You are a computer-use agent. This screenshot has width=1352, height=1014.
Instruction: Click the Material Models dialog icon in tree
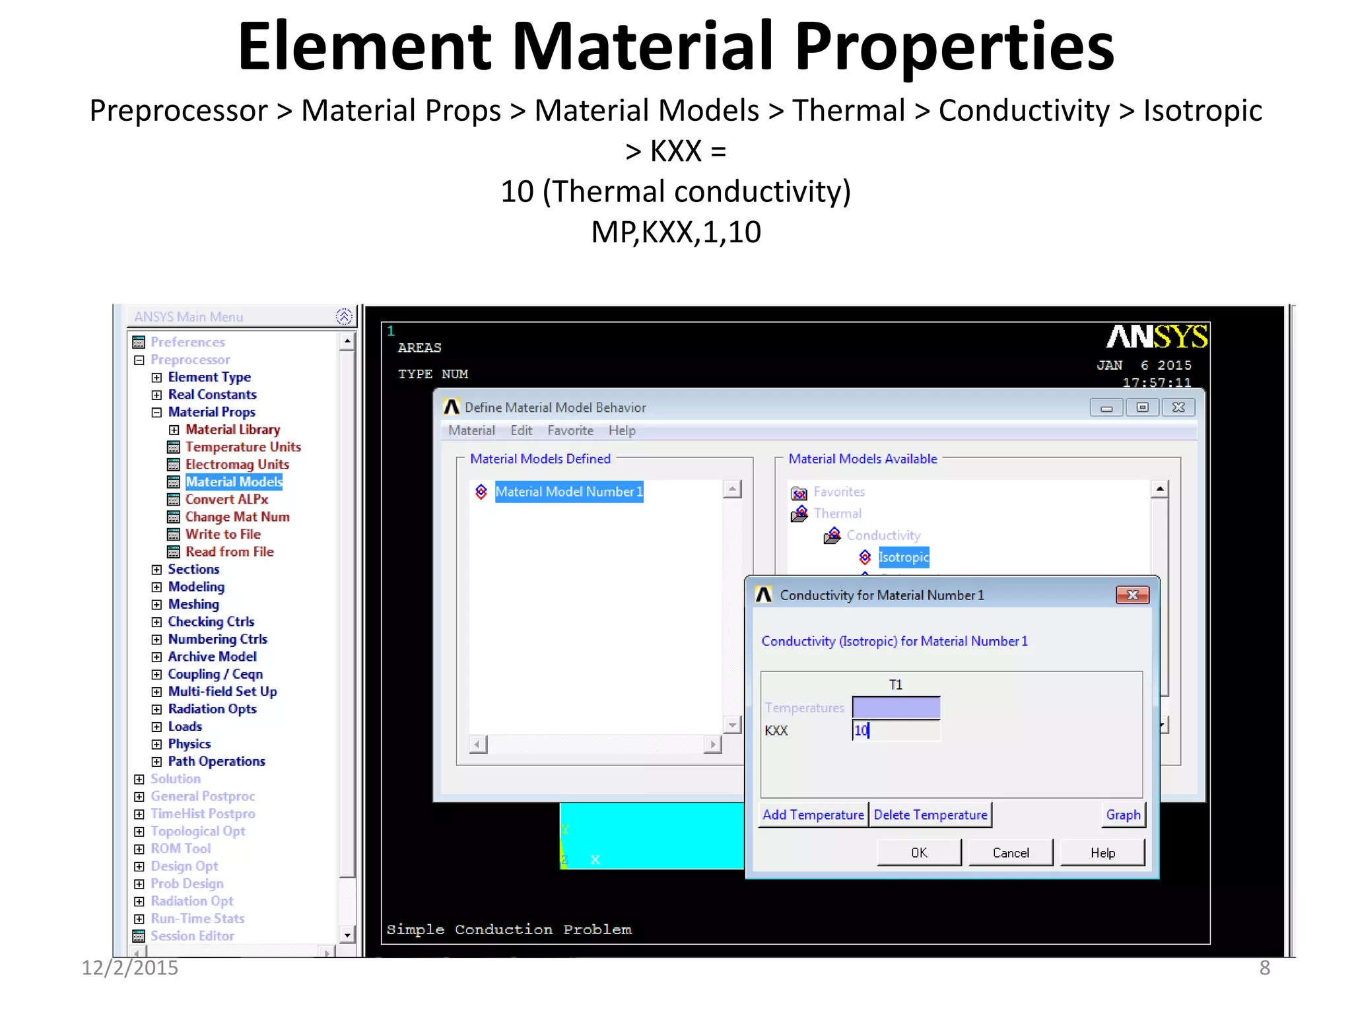coord(174,482)
